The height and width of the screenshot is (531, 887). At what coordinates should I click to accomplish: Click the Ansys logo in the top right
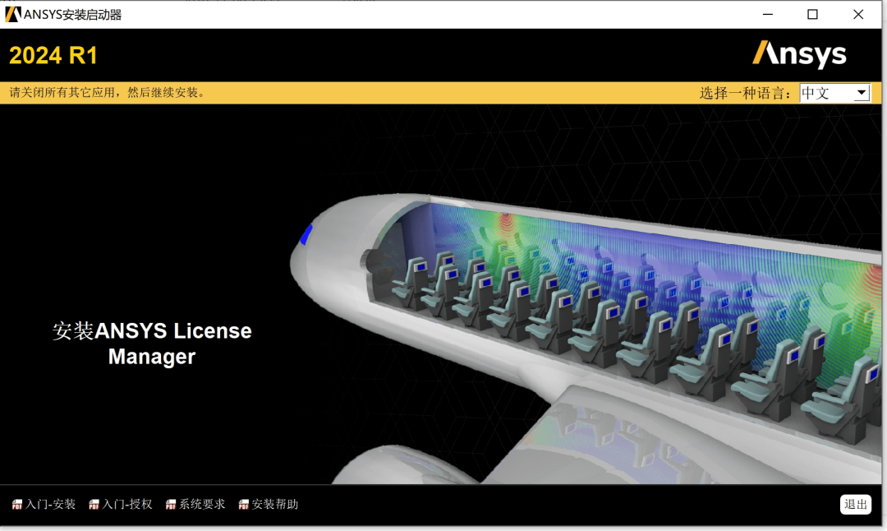tap(800, 53)
